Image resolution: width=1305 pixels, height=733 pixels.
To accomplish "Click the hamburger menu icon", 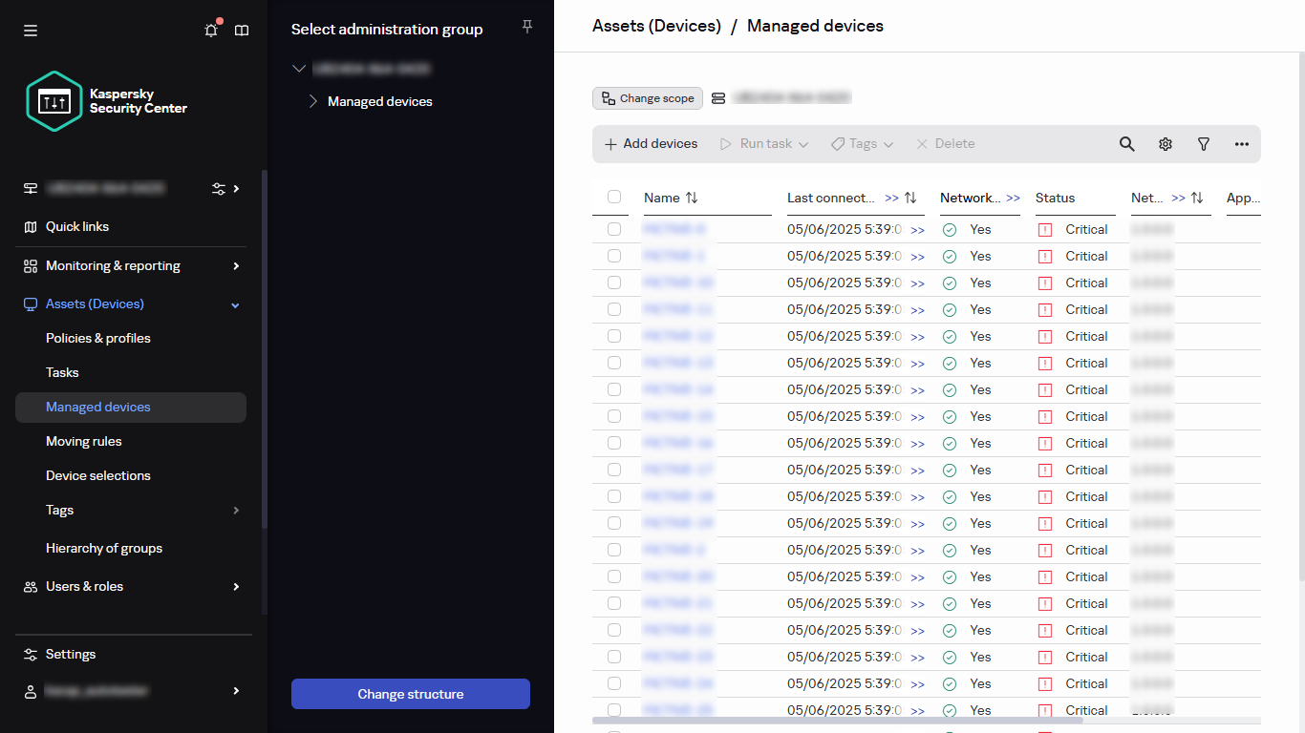I will point(31,31).
